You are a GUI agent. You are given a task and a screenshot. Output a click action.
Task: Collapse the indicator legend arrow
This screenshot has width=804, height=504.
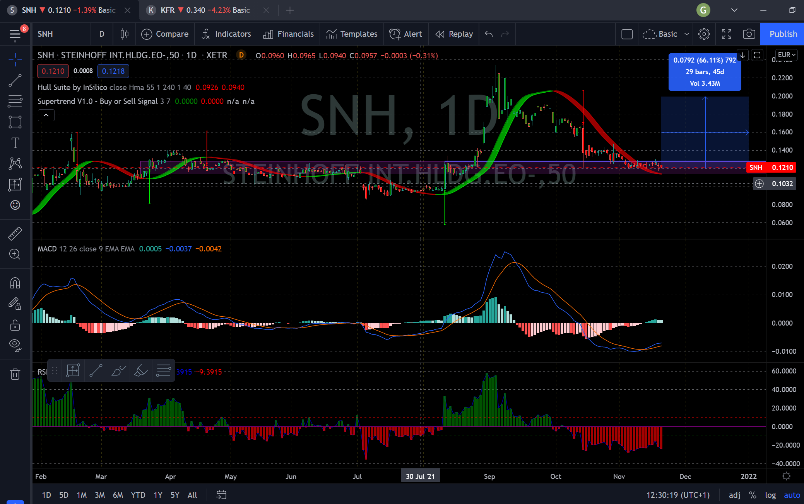[x=46, y=115]
